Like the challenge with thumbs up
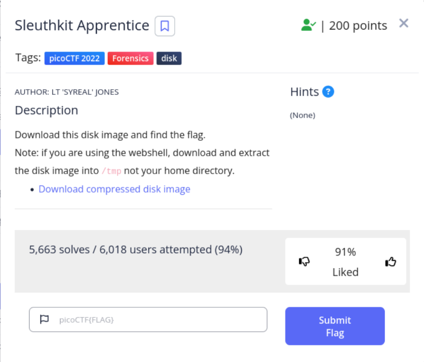The image size is (424, 362). click(x=391, y=262)
